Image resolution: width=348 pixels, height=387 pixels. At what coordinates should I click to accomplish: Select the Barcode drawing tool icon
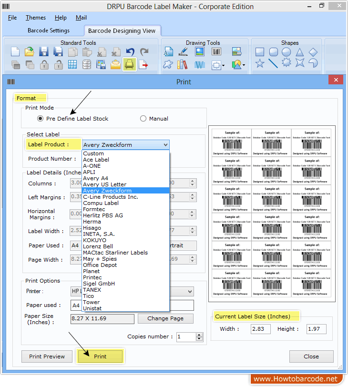[216, 51]
